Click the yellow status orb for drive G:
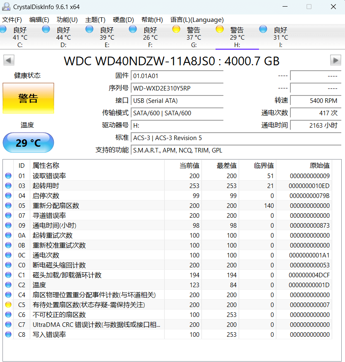Screen dimensions: 345x362 coord(176,29)
